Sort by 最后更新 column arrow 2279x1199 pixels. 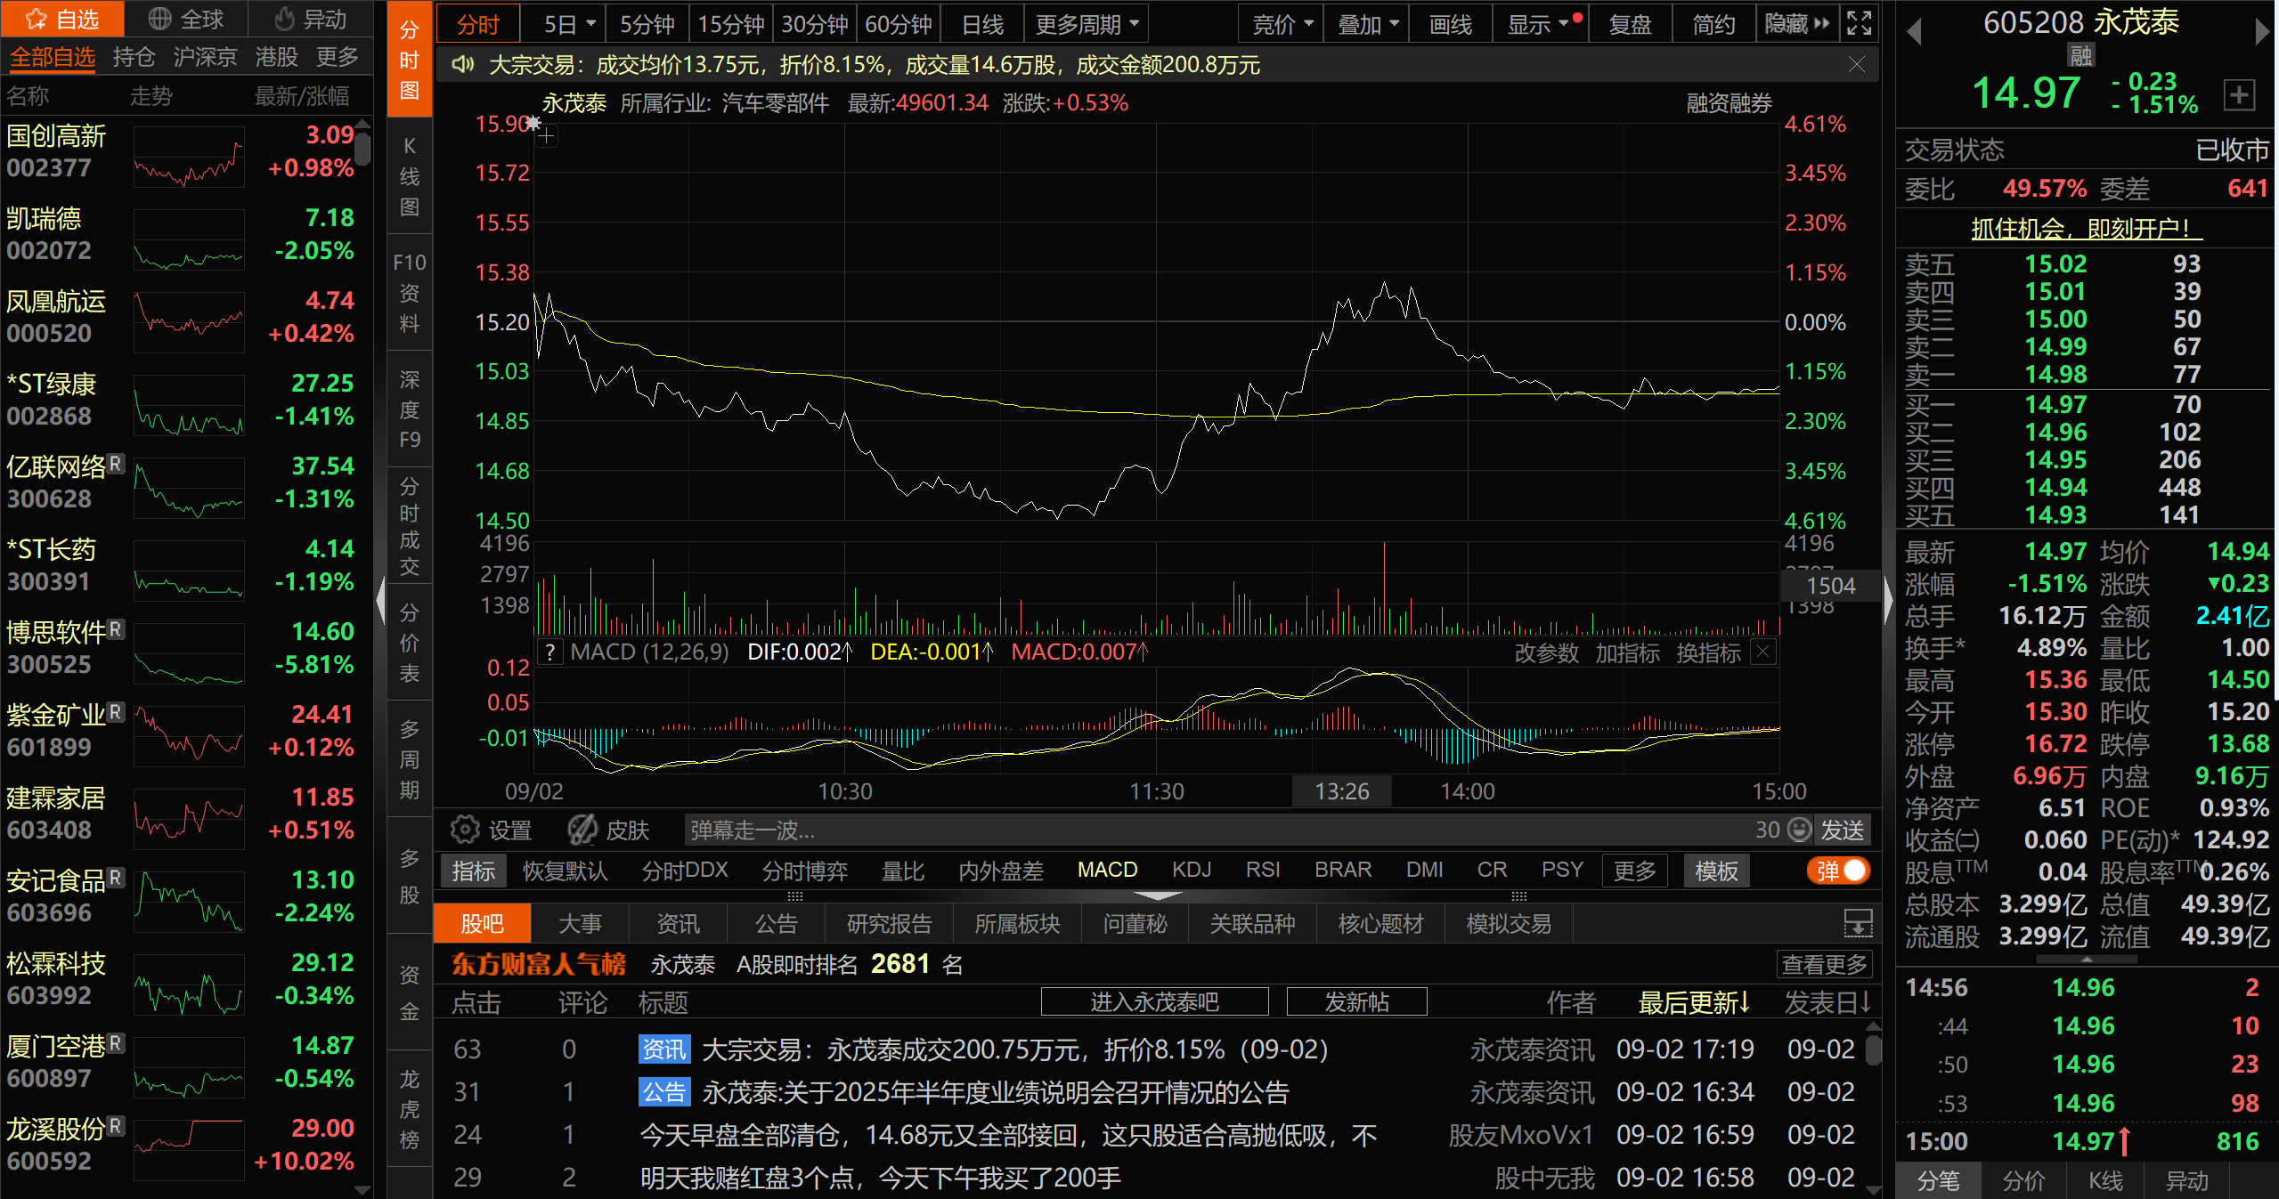click(1743, 1003)
